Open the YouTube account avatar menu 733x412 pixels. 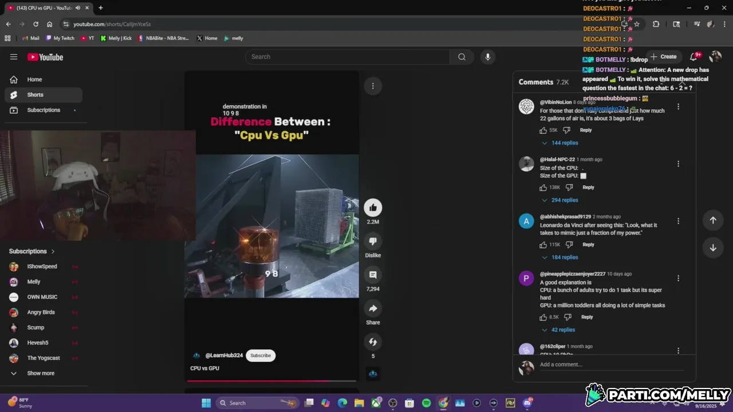point(715,57)
